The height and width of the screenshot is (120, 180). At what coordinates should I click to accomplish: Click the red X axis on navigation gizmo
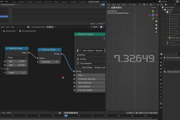pyautogui.click(x=157, y=15)
